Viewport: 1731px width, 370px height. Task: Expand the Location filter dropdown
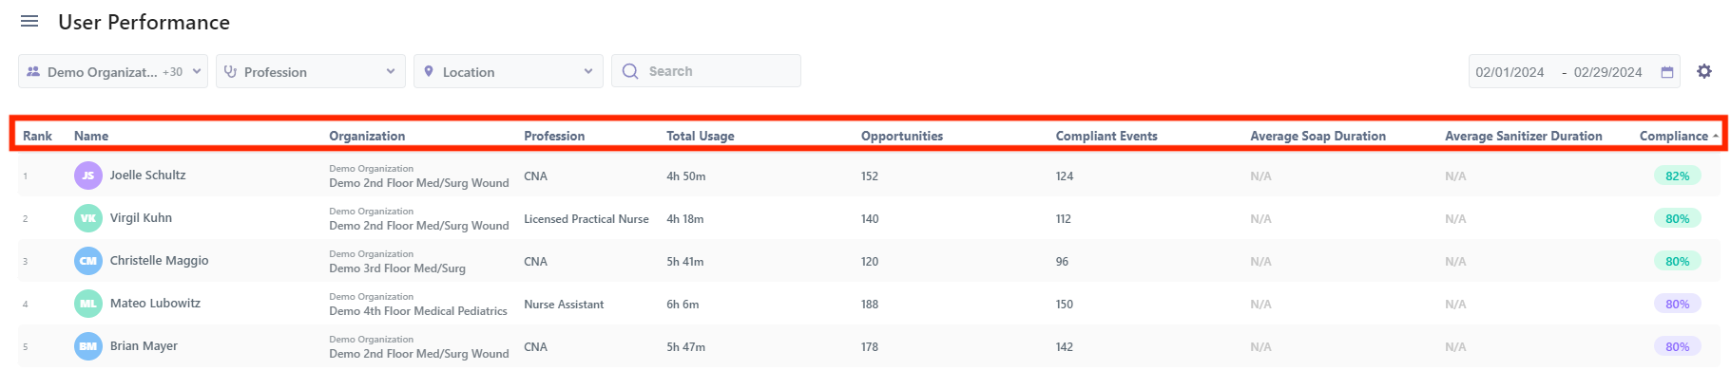509,71
